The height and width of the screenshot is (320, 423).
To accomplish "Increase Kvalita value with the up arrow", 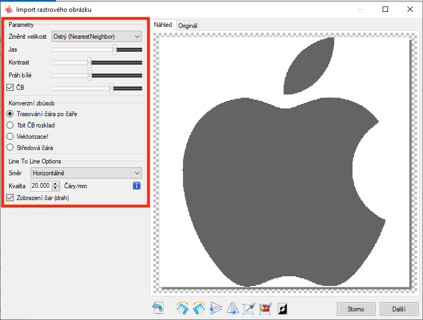I will (x=55, y=183).
